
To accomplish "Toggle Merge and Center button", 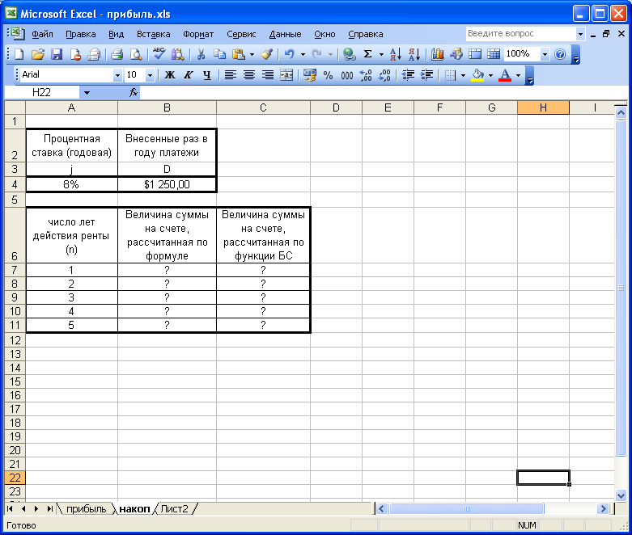I will pos(286,75).
